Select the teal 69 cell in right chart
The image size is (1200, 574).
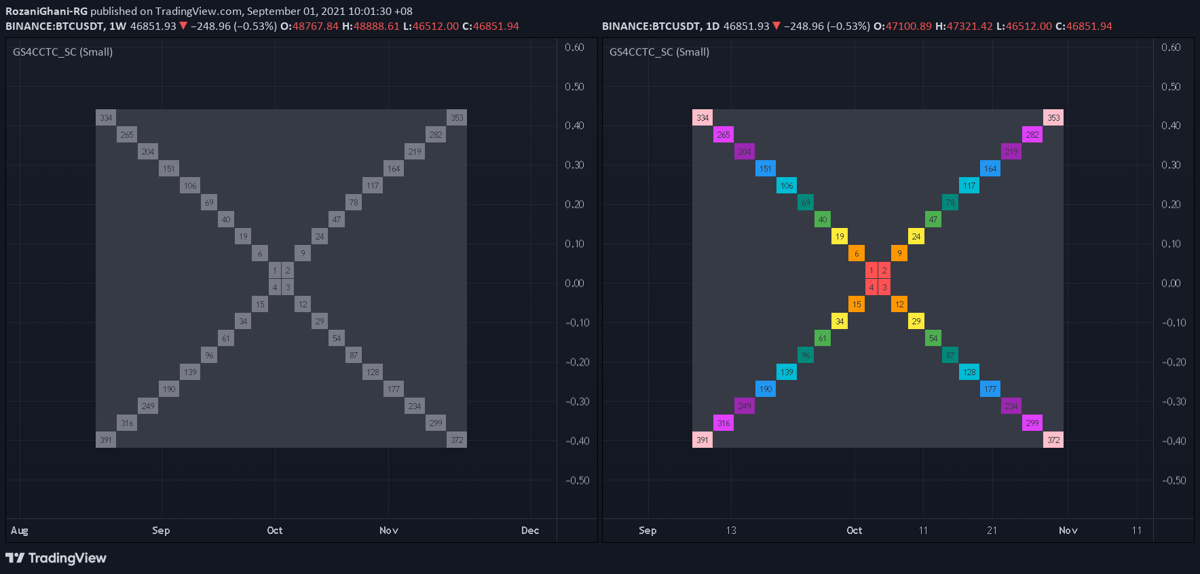tap(806, 202)
